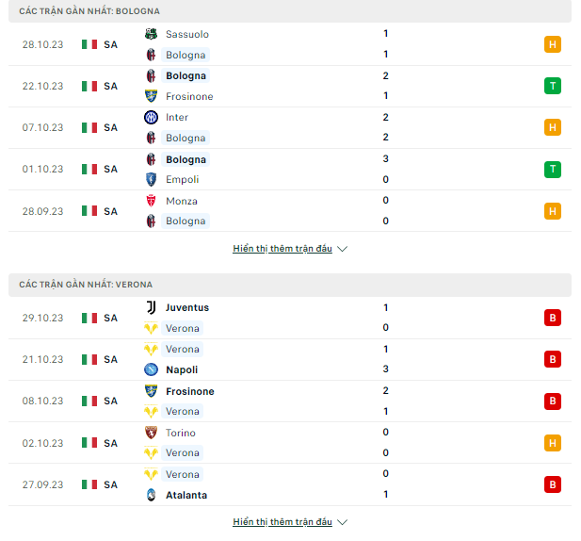
Task: Open the Bologna vs Empoli 3-0 match
Action: (290, 170)
